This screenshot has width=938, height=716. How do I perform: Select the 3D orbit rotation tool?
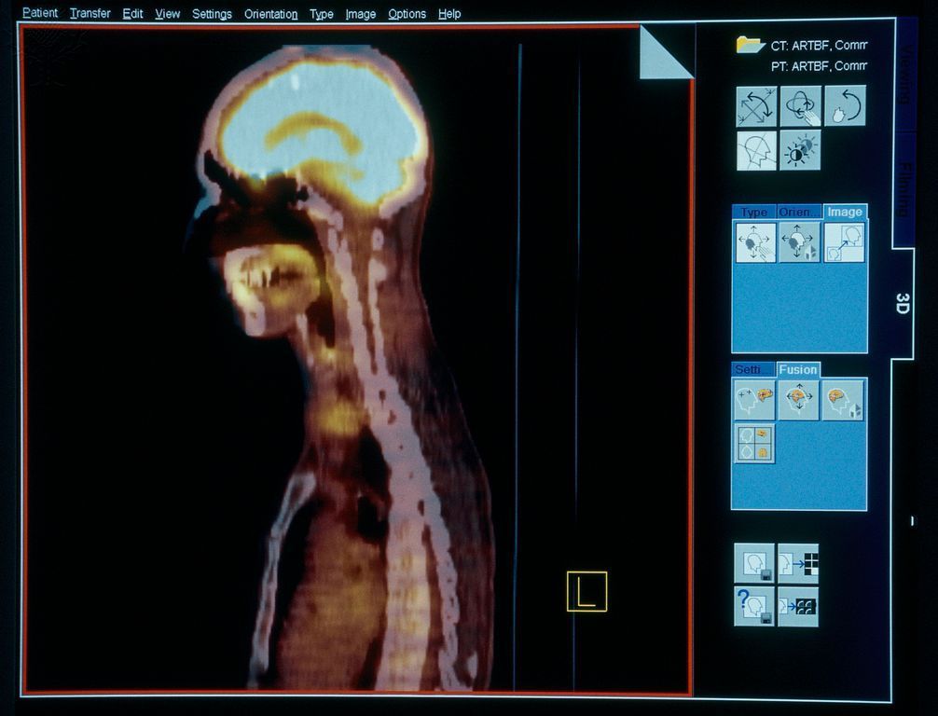(x=800, y=106)
